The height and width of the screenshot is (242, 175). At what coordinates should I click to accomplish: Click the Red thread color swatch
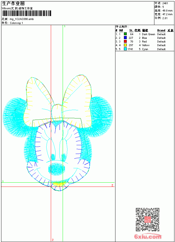(125, 41)
